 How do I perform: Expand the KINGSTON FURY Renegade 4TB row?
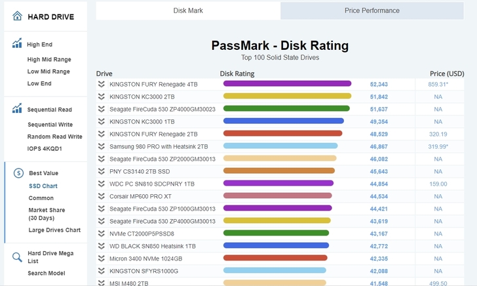[102, 84]
